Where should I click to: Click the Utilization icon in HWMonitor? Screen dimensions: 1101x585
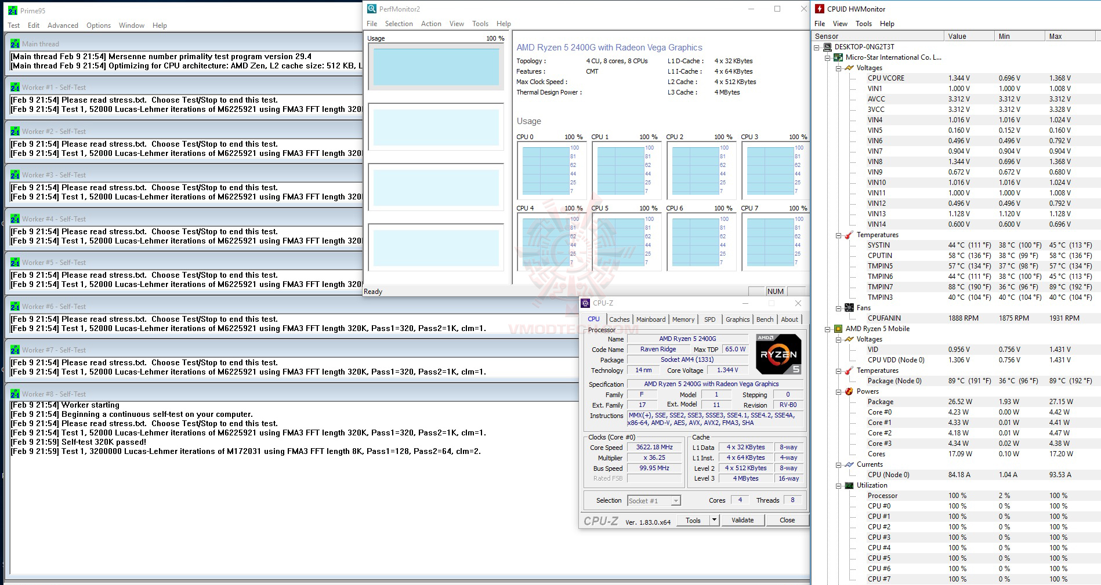(849, 485)
